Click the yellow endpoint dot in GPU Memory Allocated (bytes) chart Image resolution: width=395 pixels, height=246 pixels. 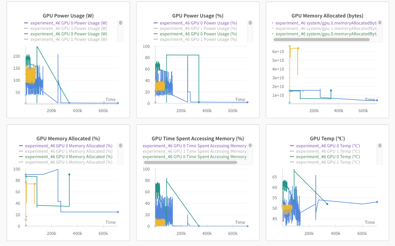(298, 48)
